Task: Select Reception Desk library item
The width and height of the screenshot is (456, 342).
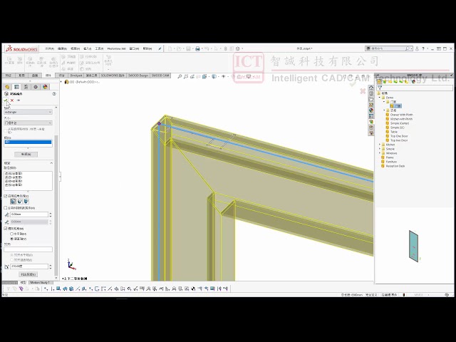Action: point(395,166)
